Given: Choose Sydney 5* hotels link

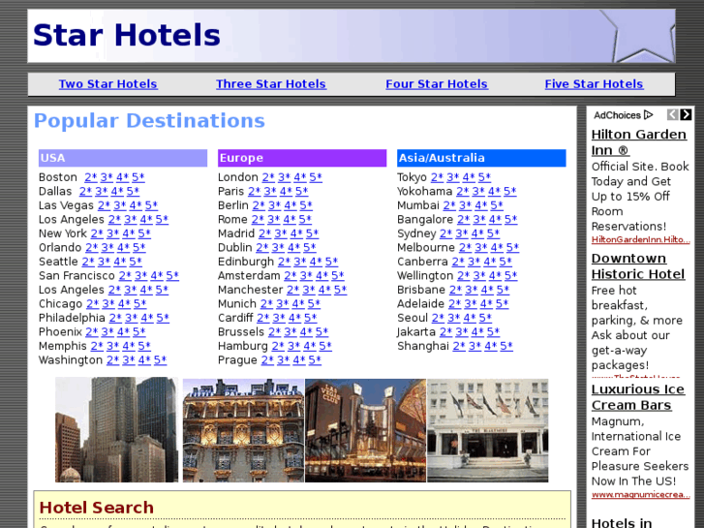Looking at the screenshot, I should (x=493, y=233).
